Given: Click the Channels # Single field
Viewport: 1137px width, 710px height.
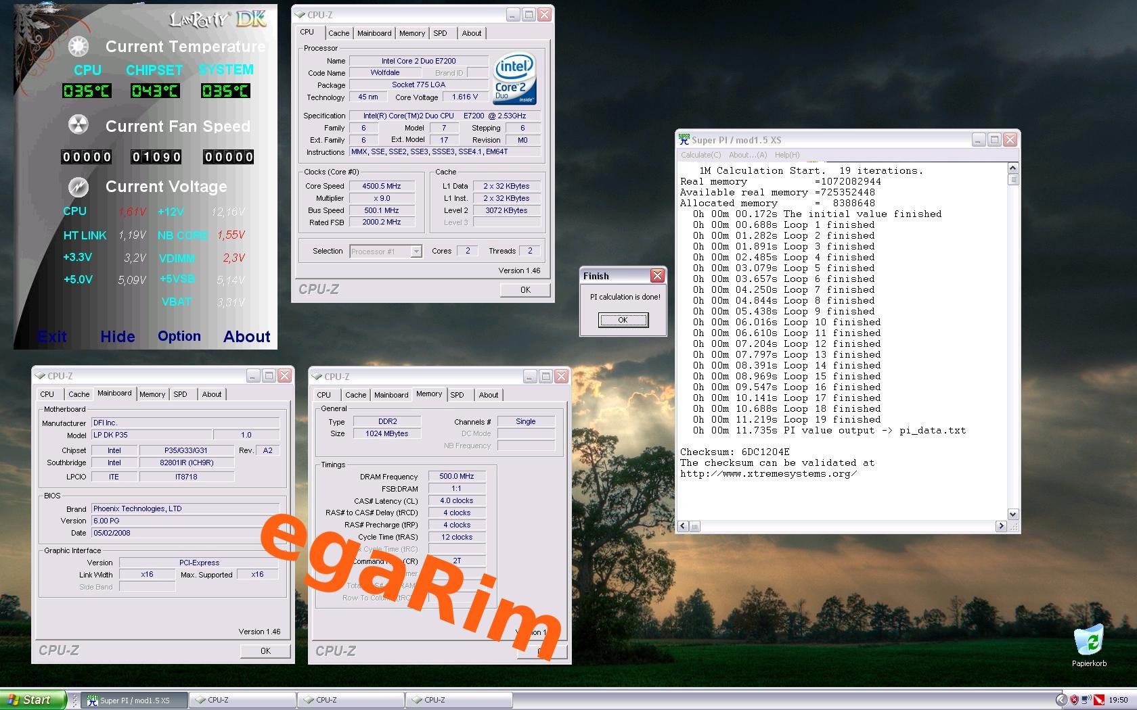Looking at the screenshot, I should [526, 421].
